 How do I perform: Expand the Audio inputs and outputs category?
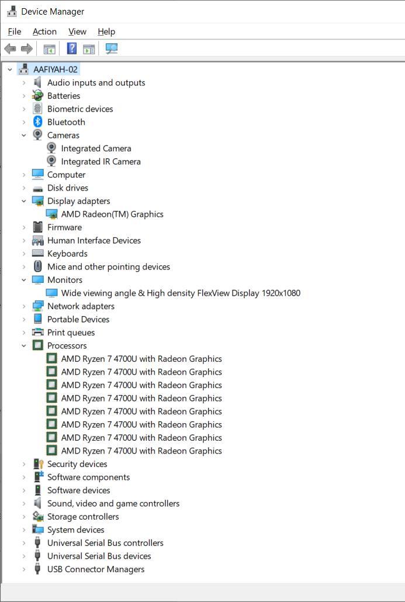click(24, 82)
